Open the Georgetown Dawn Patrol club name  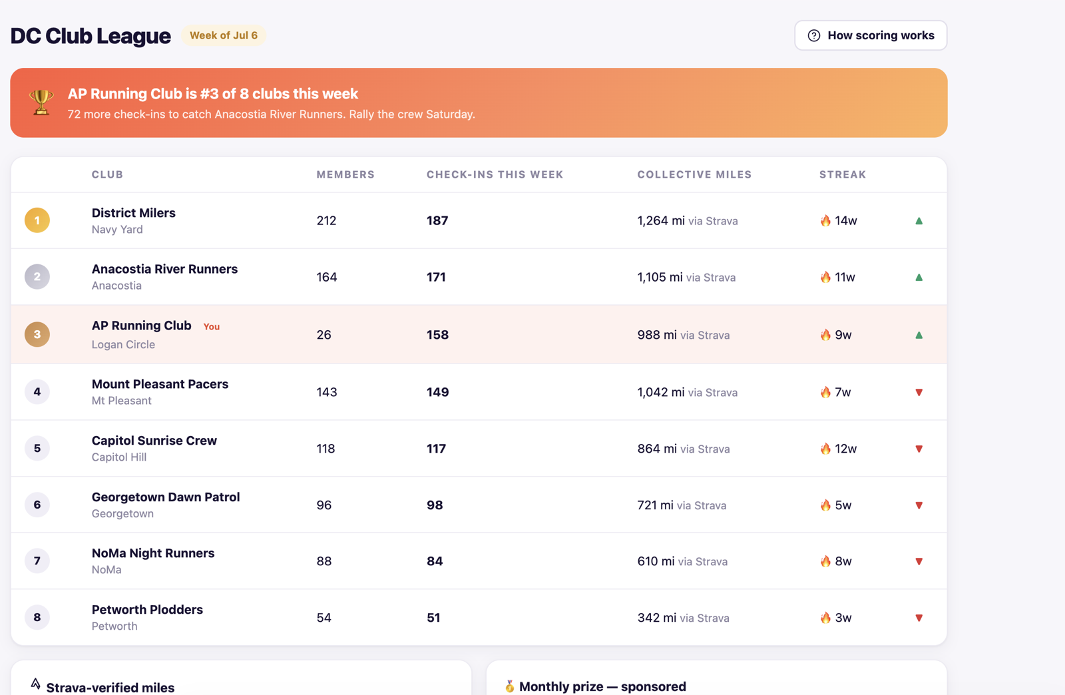(x=166, y=497)
